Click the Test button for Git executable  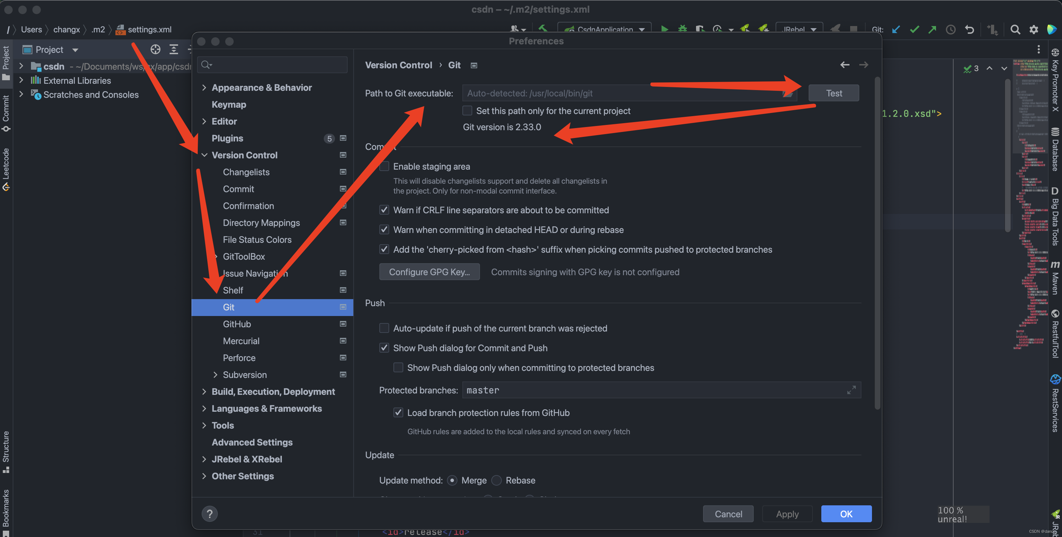click(834, 93)
